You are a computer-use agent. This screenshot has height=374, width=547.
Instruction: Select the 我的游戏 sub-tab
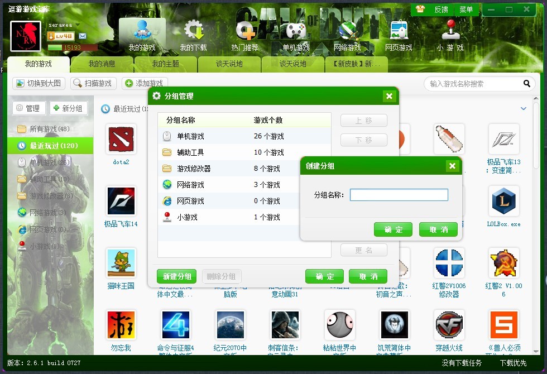[x=39, y=64]
